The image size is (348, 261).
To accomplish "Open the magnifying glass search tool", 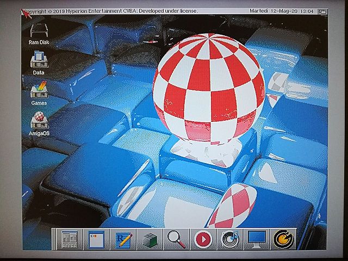I will 176,239.
